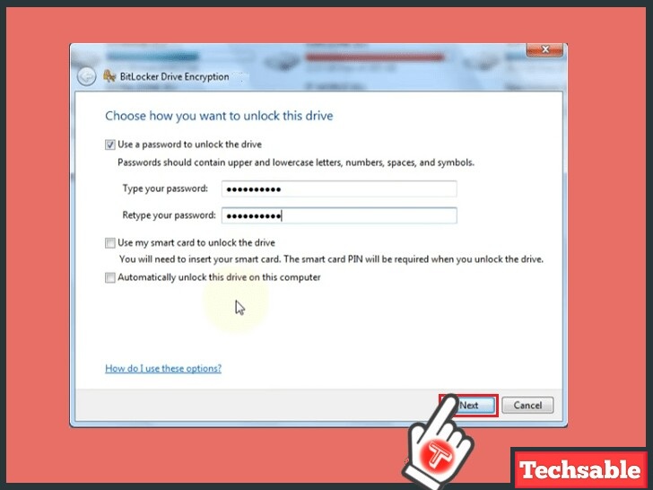The height and width of the screenshot is (490, 653).
Task: Enable Use my smart card to unlock checkbox
Action: coord(110,243)
